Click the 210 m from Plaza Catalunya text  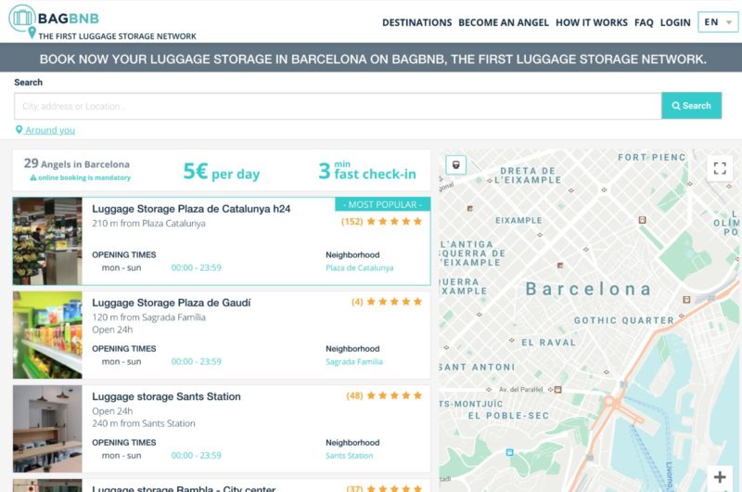coord(148,224)
